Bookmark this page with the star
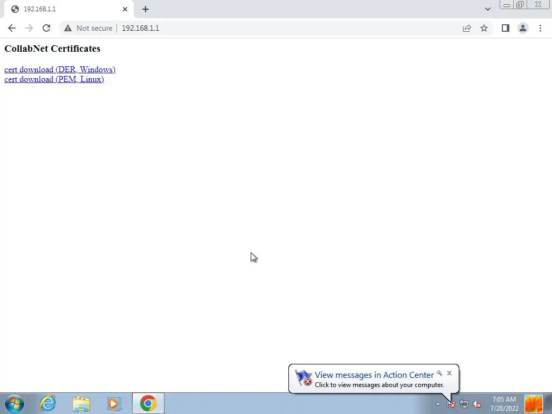 pyautogui.click(x=484, y=28)
